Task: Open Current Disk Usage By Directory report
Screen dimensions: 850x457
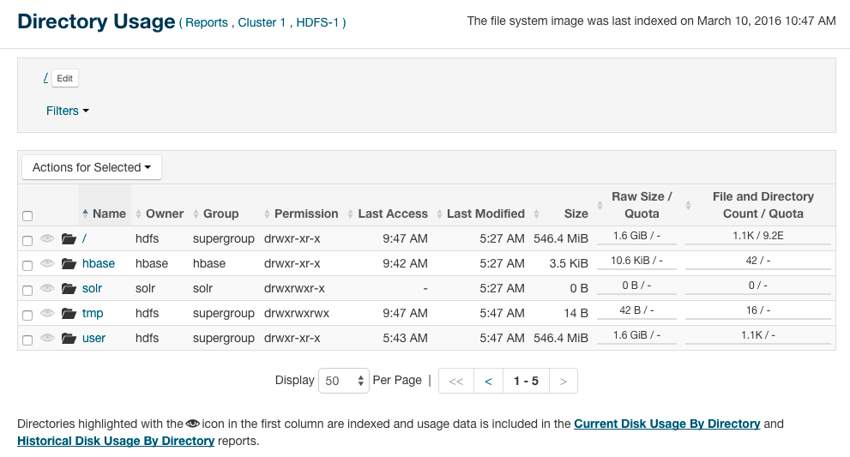Action: coord(666,424)
